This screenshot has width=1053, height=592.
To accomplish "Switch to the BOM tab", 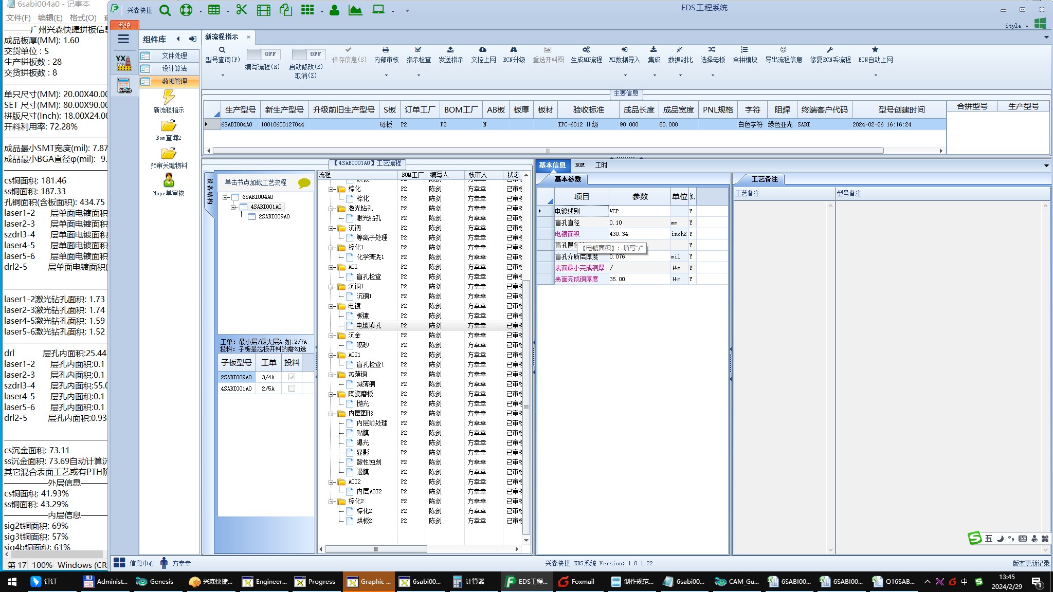I will (580, 165).
